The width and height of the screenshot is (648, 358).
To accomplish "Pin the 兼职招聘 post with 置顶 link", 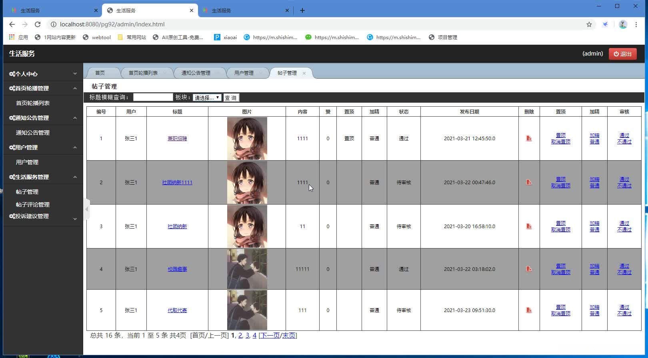I will pos(561,135).
